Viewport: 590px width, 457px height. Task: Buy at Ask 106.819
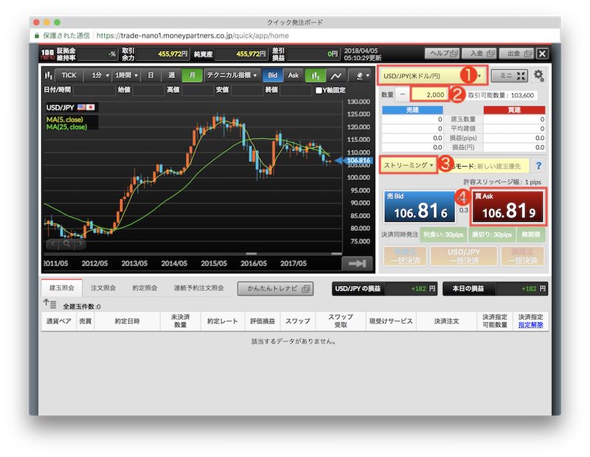508,207
